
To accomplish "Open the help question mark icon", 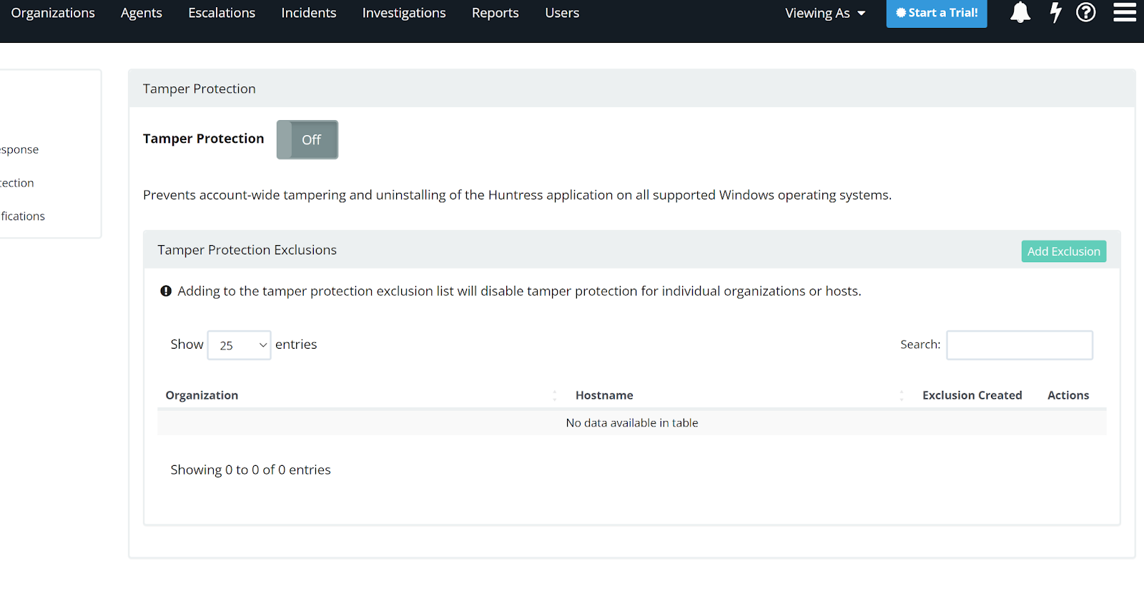I will [1085, 13].
